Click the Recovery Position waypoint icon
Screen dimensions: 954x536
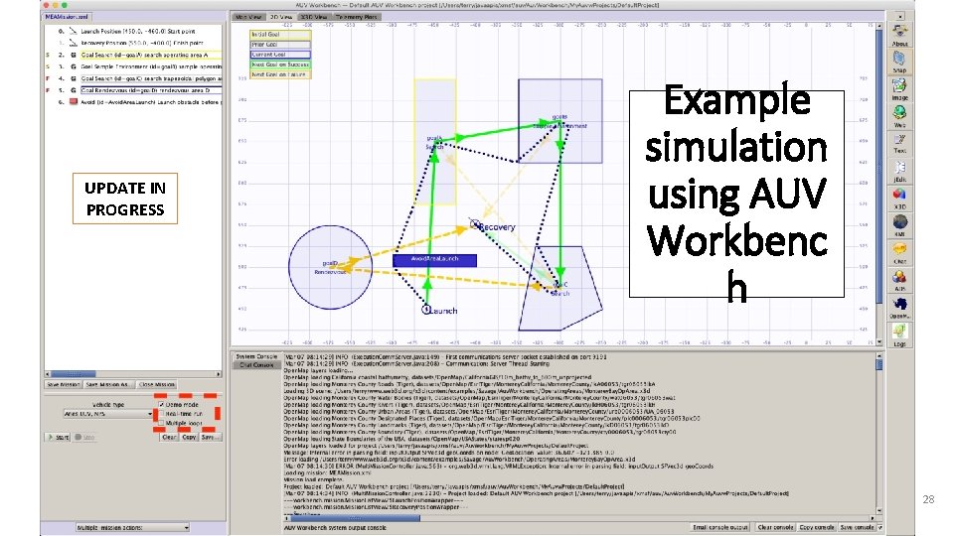click(73, 43)
